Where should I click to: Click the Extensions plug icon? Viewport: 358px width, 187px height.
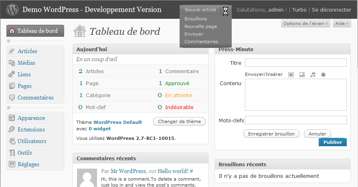[x=12, y=129]
